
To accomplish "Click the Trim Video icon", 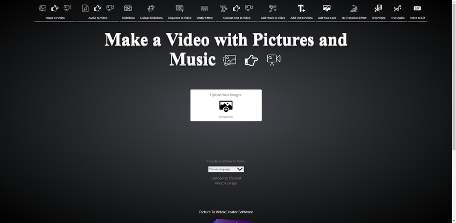I will tap(379, 8).
